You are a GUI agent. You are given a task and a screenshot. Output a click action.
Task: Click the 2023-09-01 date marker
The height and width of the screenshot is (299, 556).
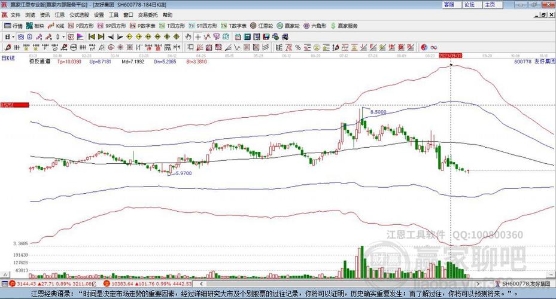click(x=450, y=56)
